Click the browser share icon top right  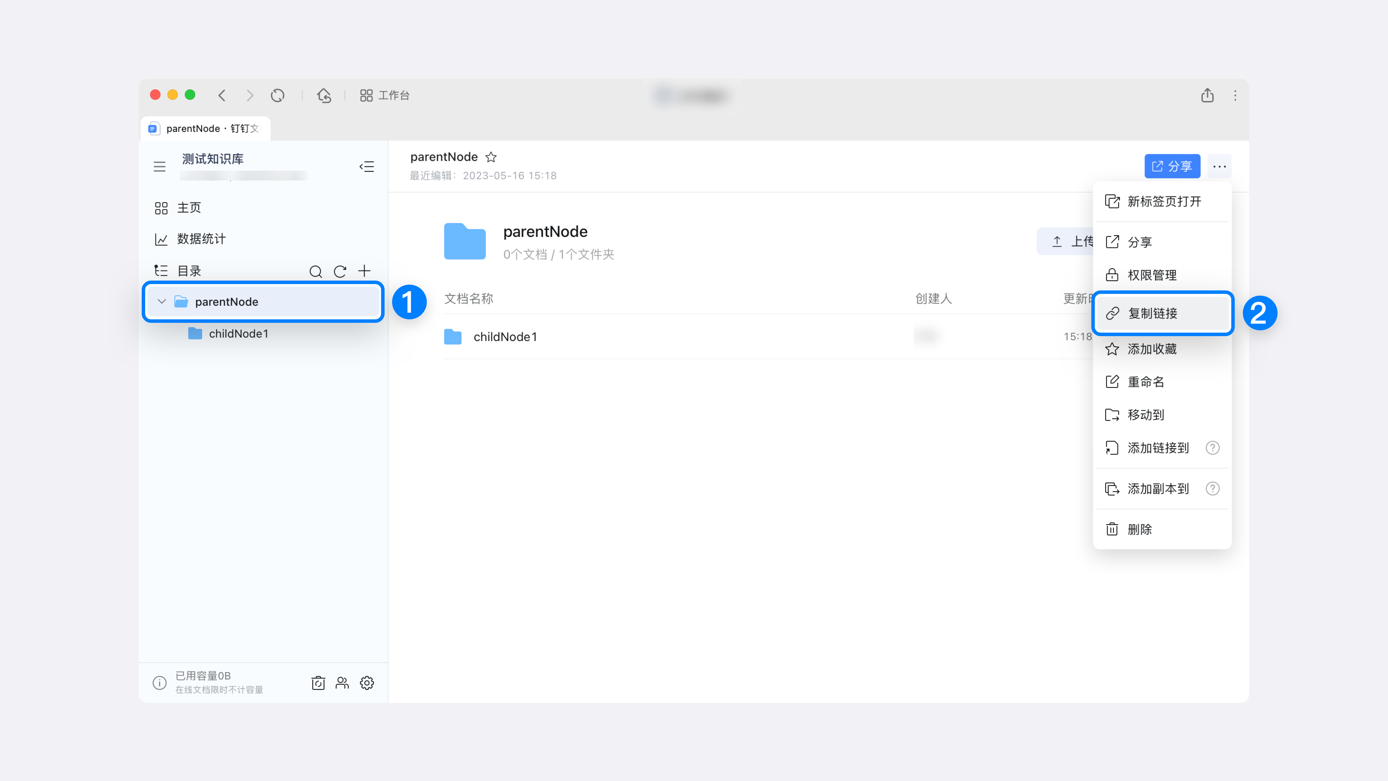[x=1208, y=95]
